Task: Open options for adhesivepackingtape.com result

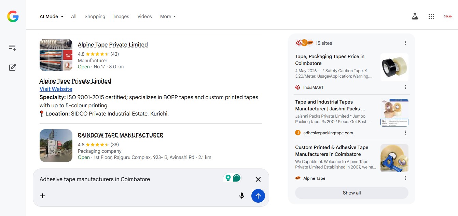Action: click(x=405, y=133)
